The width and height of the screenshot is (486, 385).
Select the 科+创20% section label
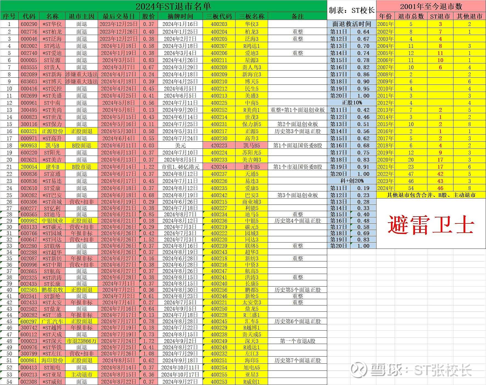[x=352, y=181]
